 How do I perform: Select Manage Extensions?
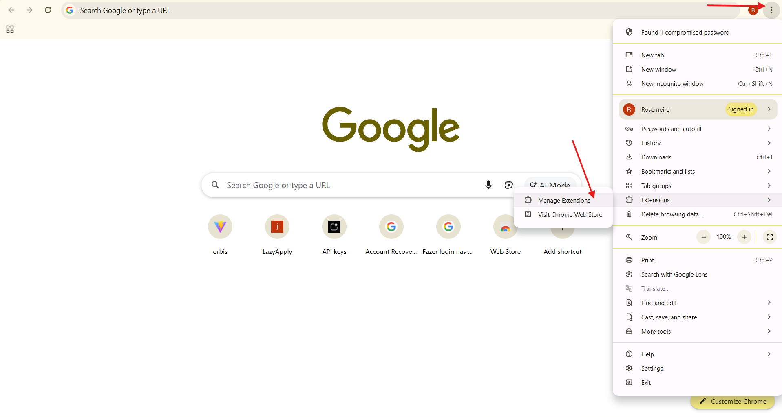pos(563,200)
